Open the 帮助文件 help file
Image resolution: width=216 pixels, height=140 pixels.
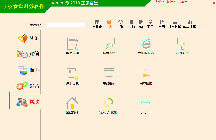(x=72, y=46)
